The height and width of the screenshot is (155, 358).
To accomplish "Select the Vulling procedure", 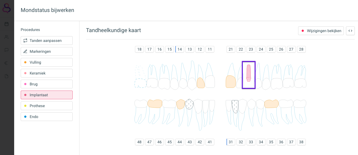I will tap(47, 62).
